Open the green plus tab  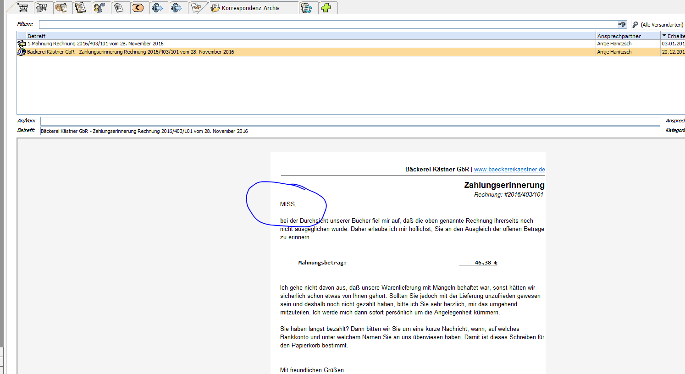(x=326, y=8)
